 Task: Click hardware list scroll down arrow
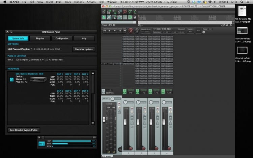pyautogui.click(x=93, y=123)
